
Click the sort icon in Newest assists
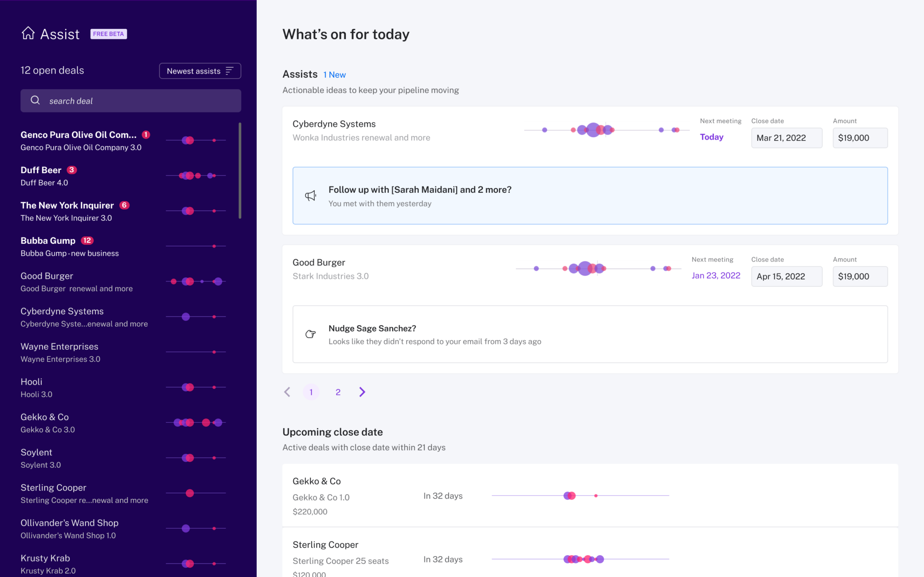click(x=230, y=70)
